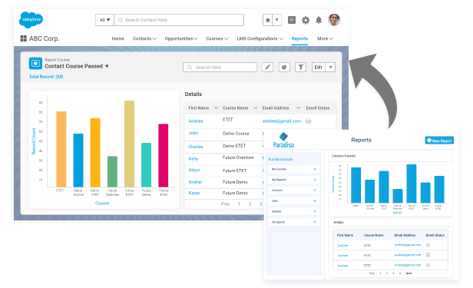
Task: Click the New Report button
Action: 439,141
